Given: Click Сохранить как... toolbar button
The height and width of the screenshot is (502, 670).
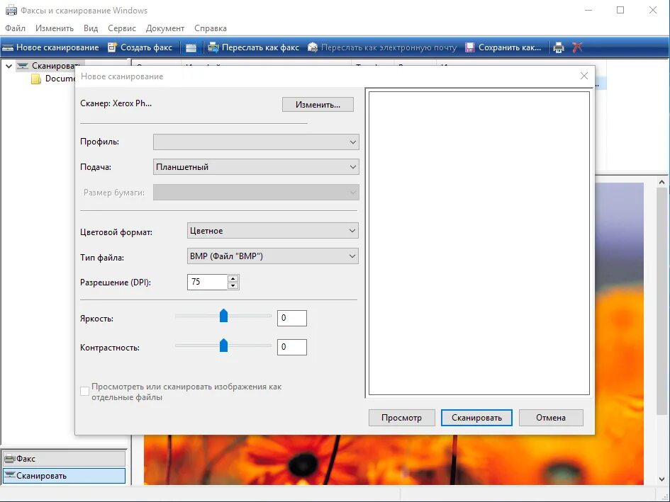Looking at the screenshot, I should (x=503, y=47).
